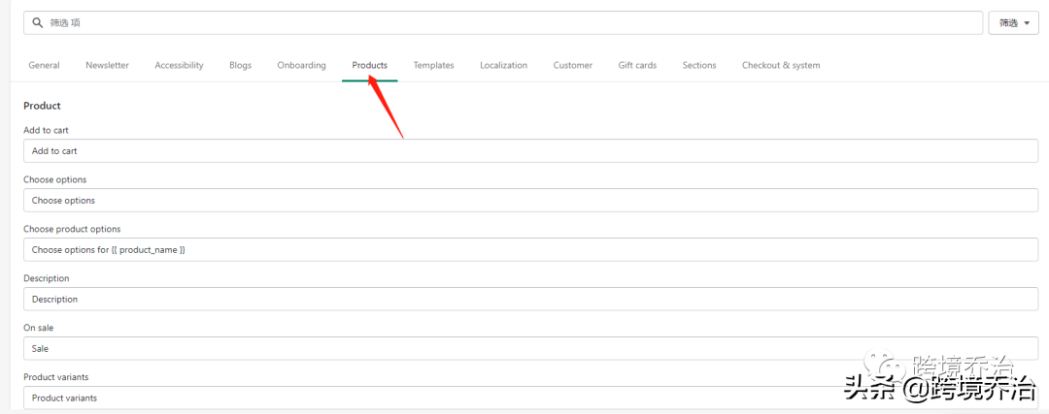Edit the Choose options text field
The height and width of the screenshot is (414, 1049).
(x=530, y=201)
